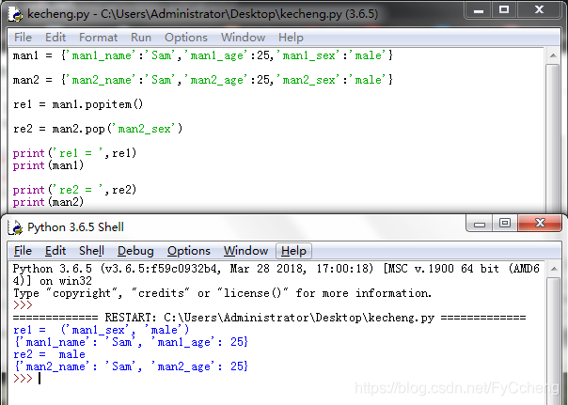This screenshot has width=568, height=405.
Task: Open Run menu in editor window
Action: click(x=141, y=38)
